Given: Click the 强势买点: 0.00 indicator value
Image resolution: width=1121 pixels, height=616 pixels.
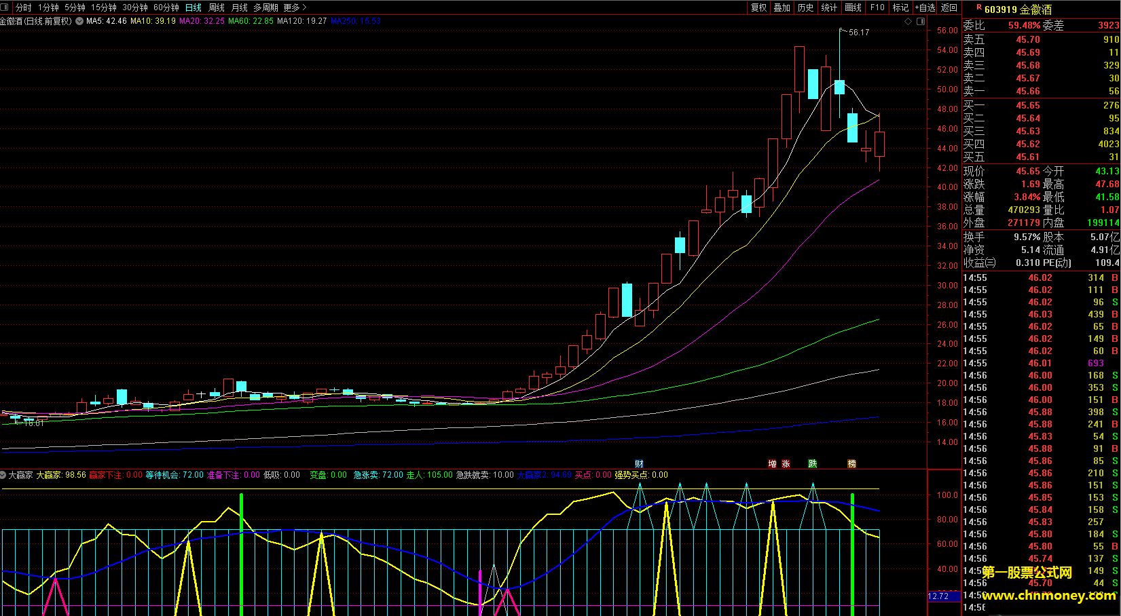Looking at the screenshot, I should pos(641,475).
